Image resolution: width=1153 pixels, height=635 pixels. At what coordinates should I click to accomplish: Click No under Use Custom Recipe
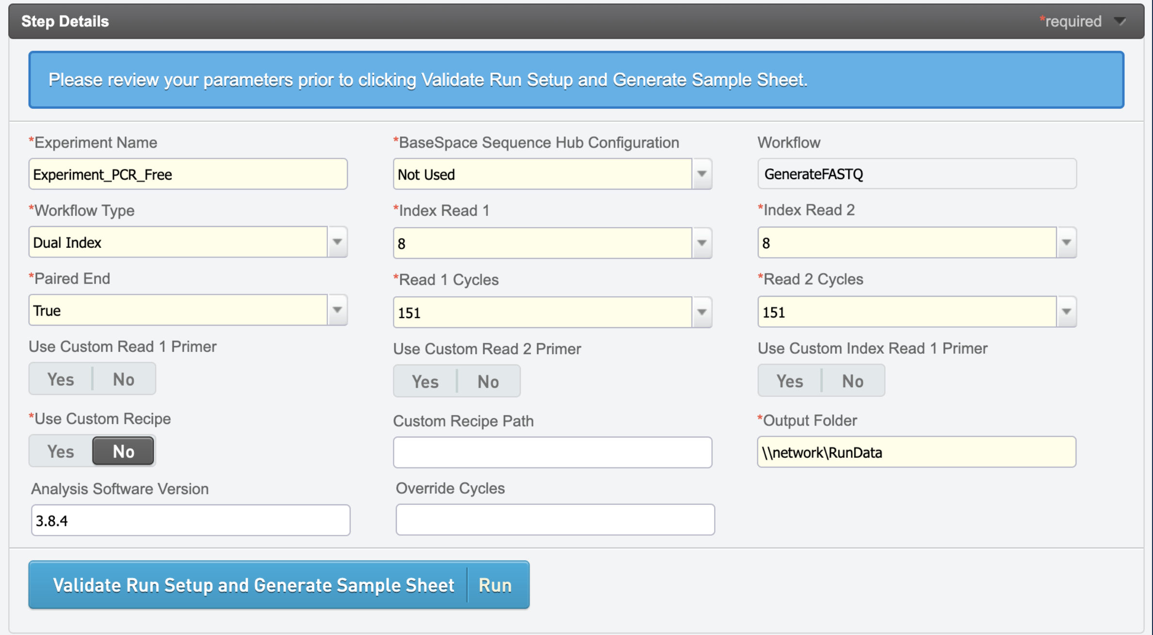(x=123, y=451)
